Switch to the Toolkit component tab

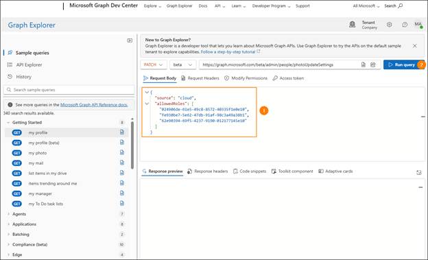[292, 172]
